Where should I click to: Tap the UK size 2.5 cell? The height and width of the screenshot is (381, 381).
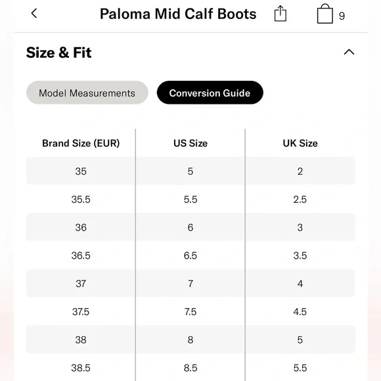point(300,199)
